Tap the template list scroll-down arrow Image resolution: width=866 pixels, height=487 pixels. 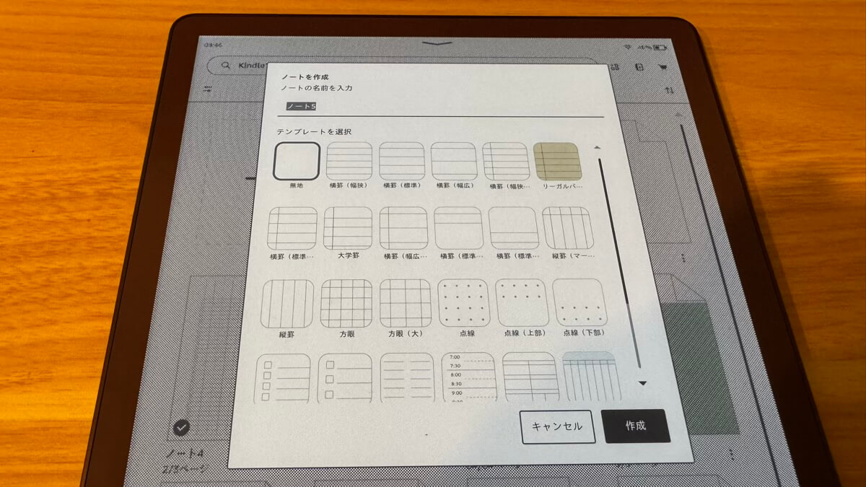[642, 383]
